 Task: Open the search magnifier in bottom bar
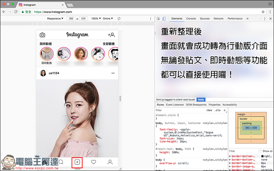pyautogui.click(x=61, y=162)
